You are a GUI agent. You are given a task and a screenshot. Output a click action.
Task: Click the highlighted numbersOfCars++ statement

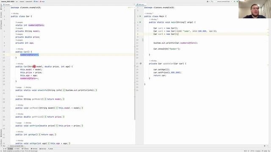click(x=29, y=55)
